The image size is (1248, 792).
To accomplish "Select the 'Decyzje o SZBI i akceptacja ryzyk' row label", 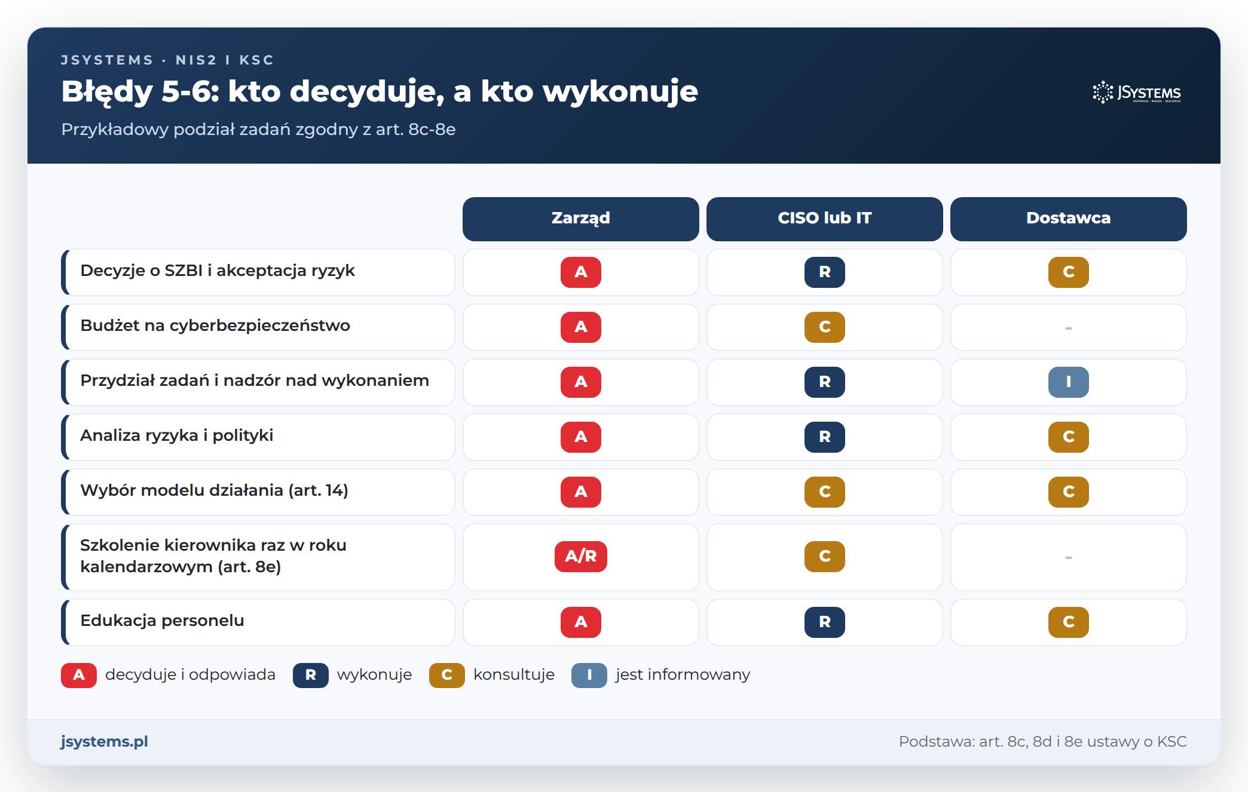I will click(258, 272).
